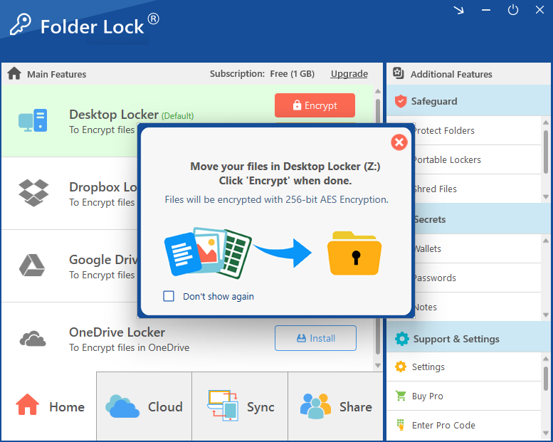Select Buy Pro option
This screenshot has width=553, height=442.
[x=464, y=396]
